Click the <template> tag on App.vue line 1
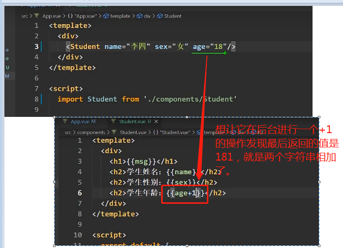The height and width of the screenshot is (248, 343). point(70,26)
